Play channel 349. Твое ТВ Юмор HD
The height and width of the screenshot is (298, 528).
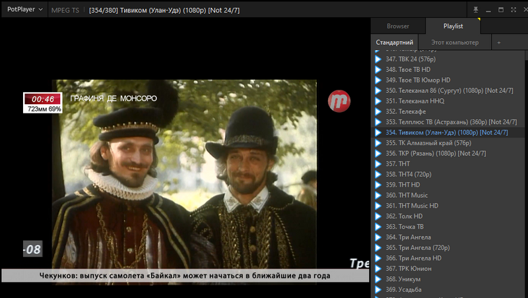[x=449, y=80]
